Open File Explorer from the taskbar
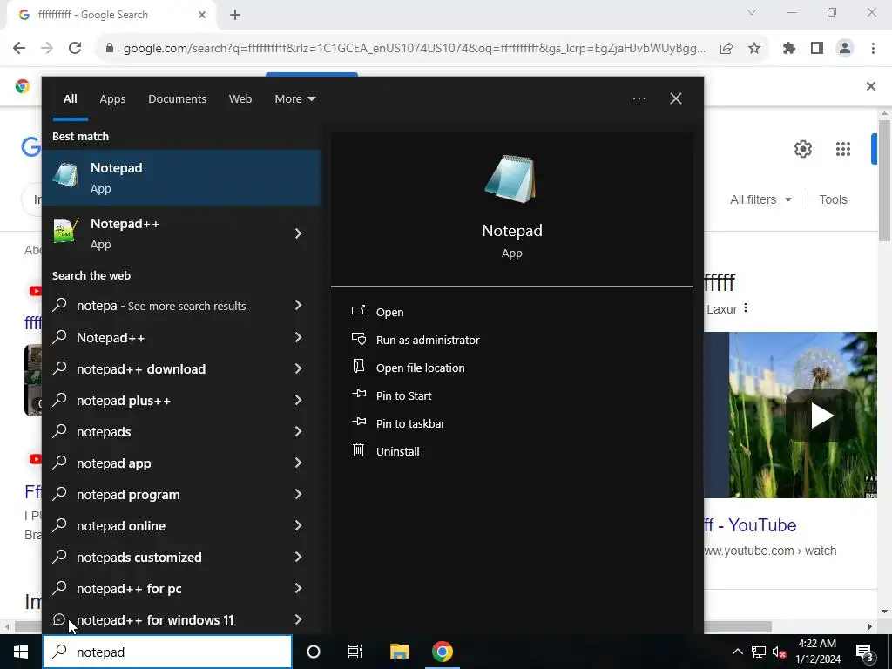Screen dimensions: 892x669 [x=399, y=652]
